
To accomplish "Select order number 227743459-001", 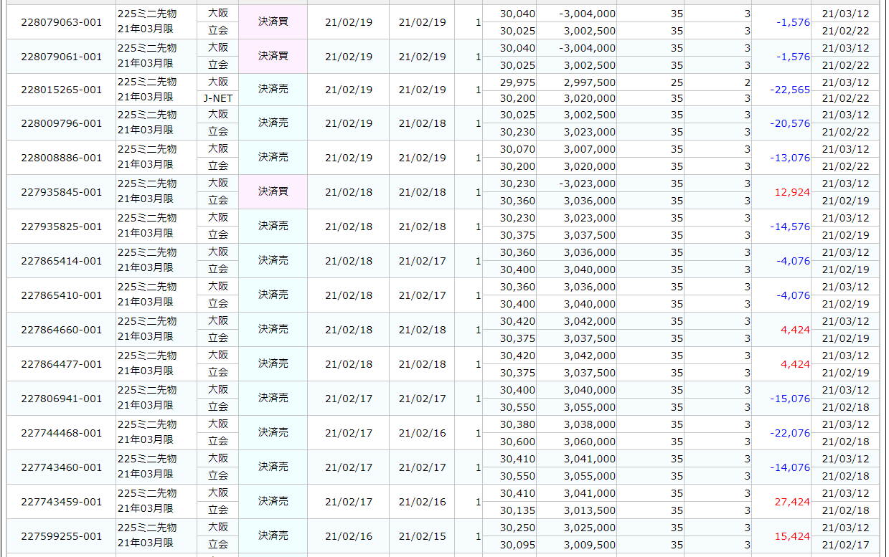I will (x=62, y=502).
